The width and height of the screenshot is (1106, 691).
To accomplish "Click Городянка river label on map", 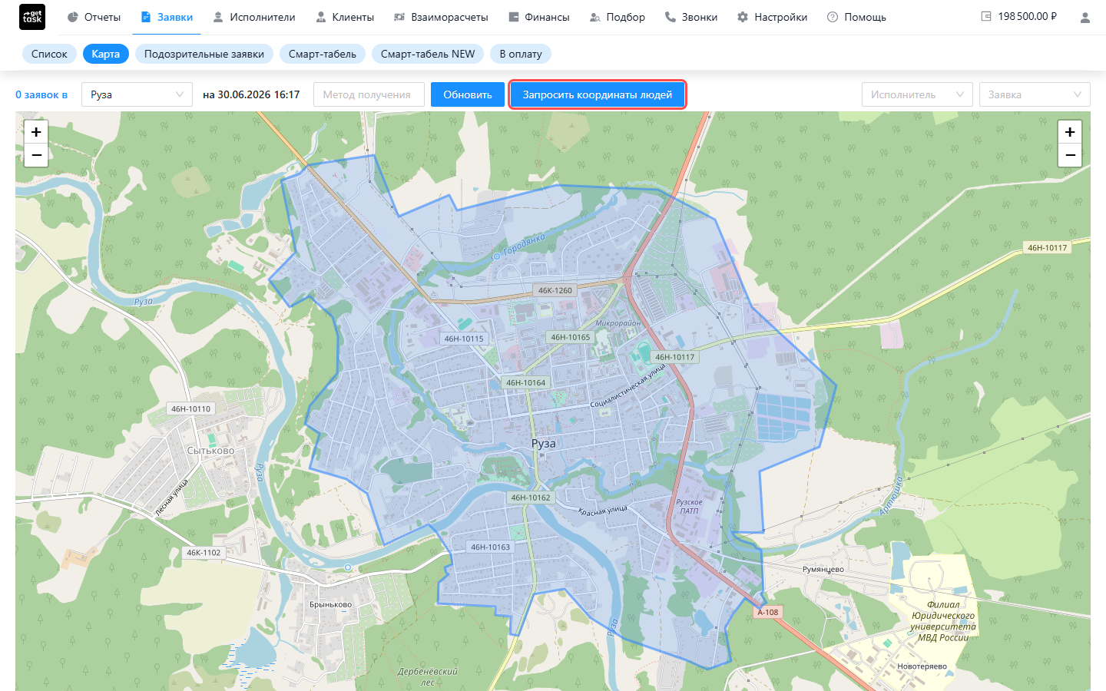I will click(x=524, y=246).
